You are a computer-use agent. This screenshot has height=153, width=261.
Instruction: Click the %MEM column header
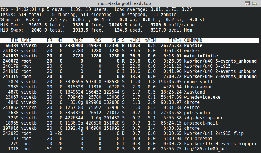point(150,40)
